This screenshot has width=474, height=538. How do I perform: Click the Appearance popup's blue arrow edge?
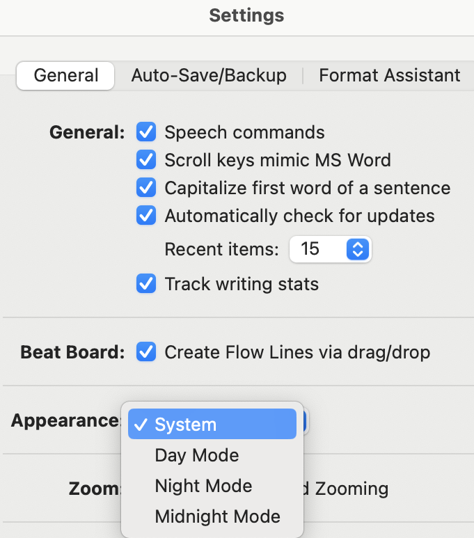pos(302,421)
